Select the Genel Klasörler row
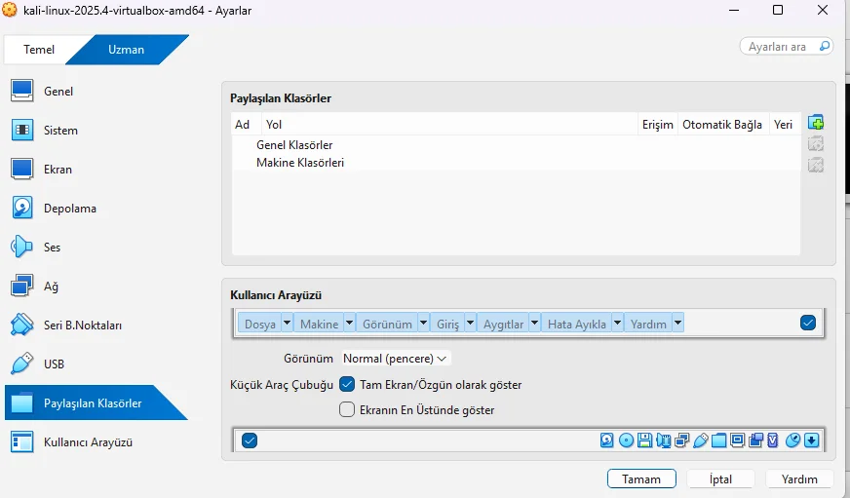850x498 pixels. (516, 144)
